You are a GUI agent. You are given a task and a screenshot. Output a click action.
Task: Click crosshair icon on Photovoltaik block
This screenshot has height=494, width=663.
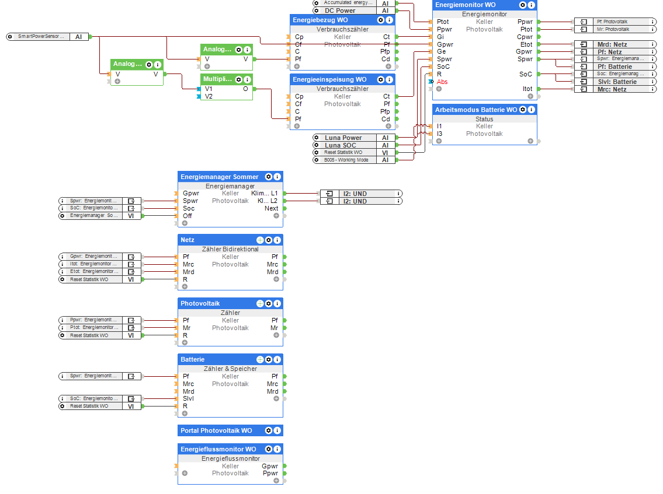click(260, 304)
